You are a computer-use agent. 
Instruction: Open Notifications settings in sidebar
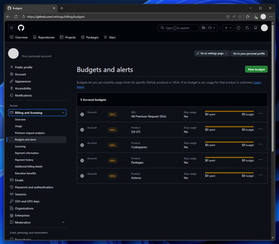click(23, 95)
